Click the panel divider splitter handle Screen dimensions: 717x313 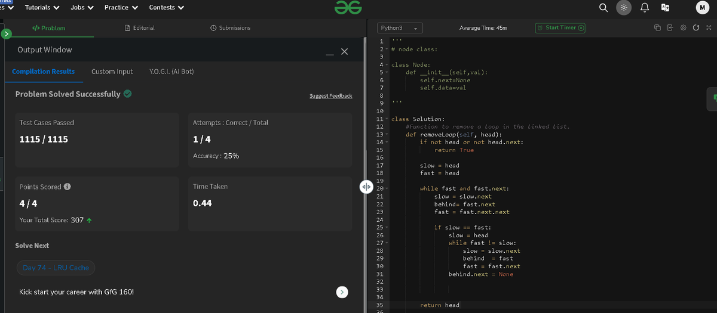click(x=366, y=186)
